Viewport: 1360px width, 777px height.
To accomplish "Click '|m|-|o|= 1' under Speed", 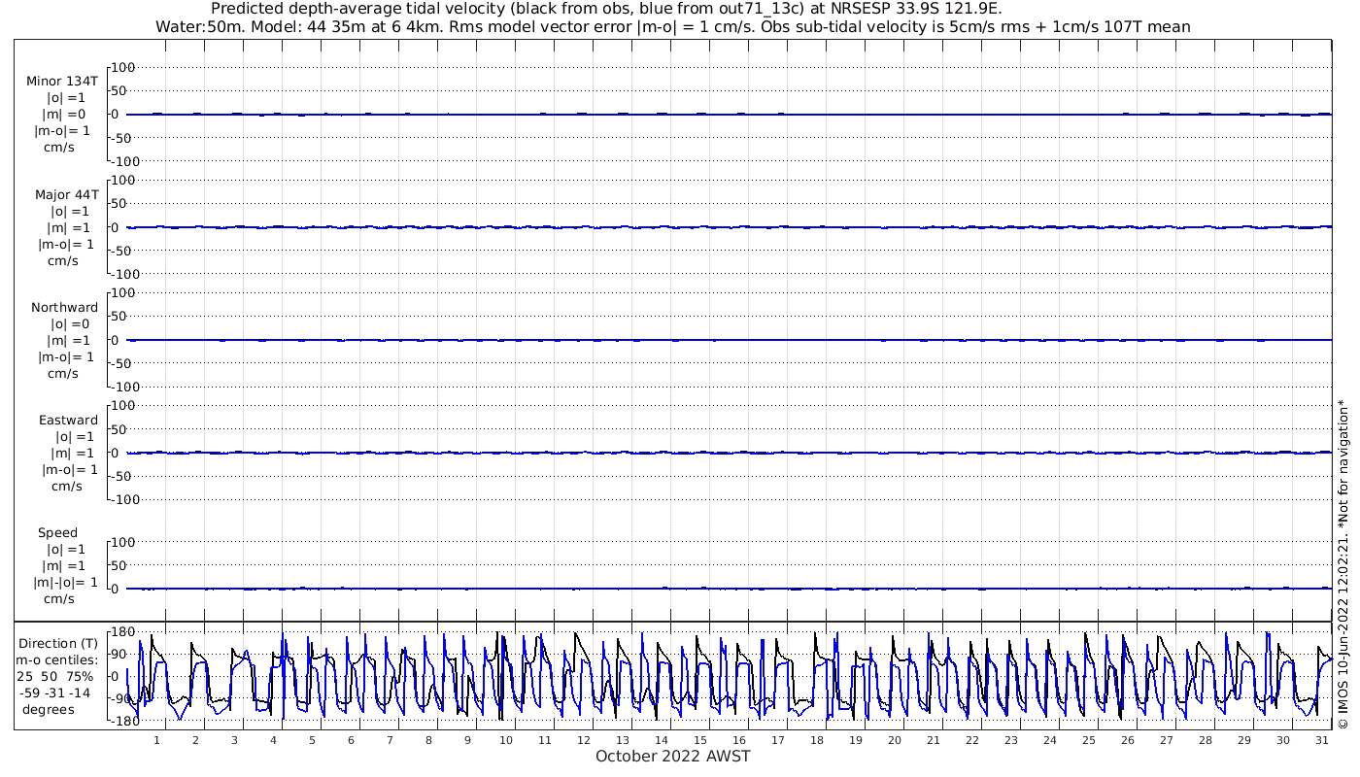I will pyautogui.click(x=66, y=582).
